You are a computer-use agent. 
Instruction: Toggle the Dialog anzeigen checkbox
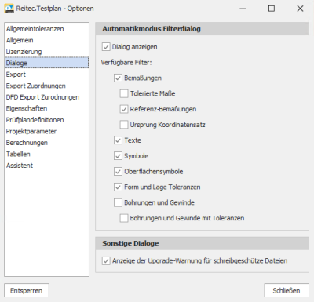pos(106,47)
